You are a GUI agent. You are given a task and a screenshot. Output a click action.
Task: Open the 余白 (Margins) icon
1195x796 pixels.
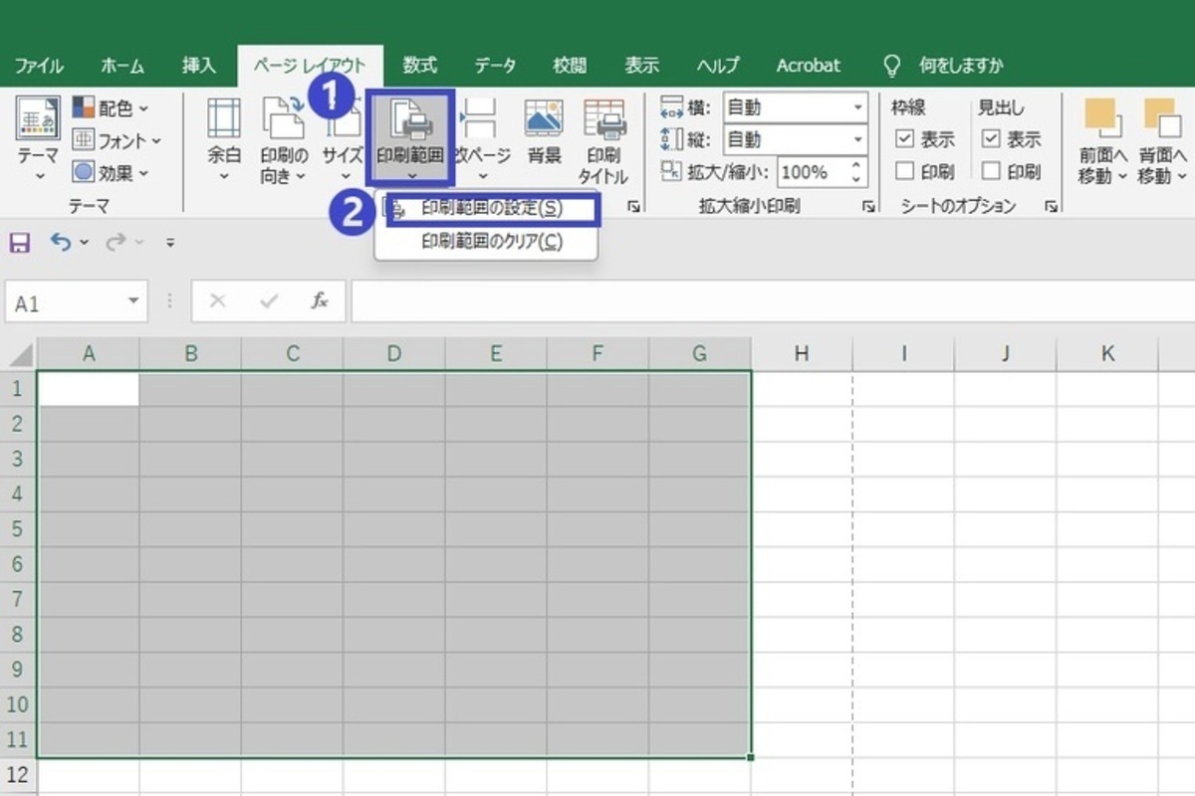(224, 121)
